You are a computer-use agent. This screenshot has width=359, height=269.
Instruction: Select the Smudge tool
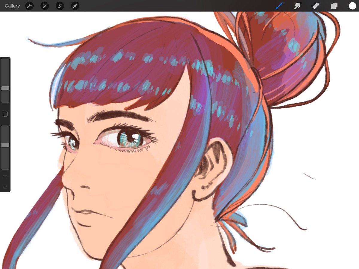click(x=297, y=6)
